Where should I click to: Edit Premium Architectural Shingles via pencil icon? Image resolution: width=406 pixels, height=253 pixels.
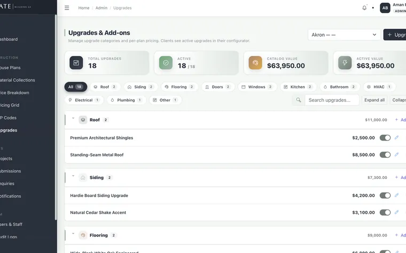(x=396, y=137)
